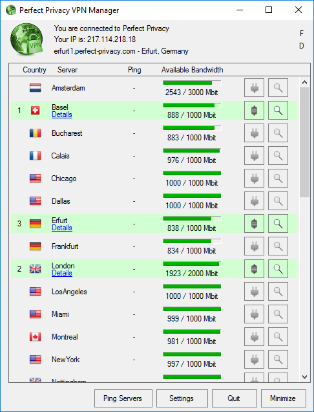This screenshot has height=412, width=314.
Task: Connect to the Chicago server plug icon
Action: tap(254, 179)
